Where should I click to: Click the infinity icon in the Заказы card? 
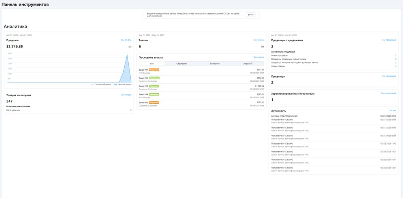[262, 46]
